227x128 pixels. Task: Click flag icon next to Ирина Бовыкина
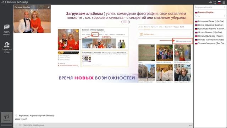pyautogui.click(x=196, y=25)
